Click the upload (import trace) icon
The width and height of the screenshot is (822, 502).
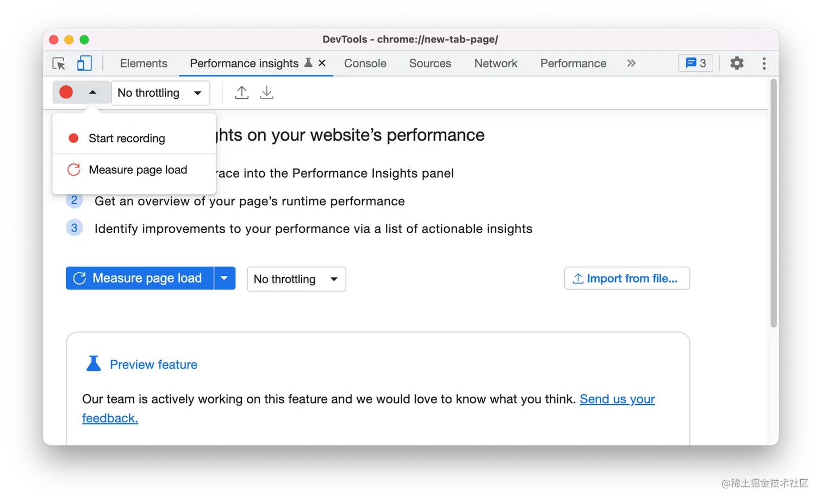[x=242, y=93]
